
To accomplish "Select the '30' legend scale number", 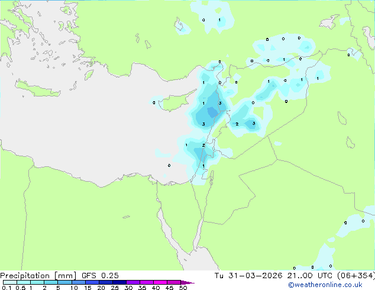I will [128, 288].
